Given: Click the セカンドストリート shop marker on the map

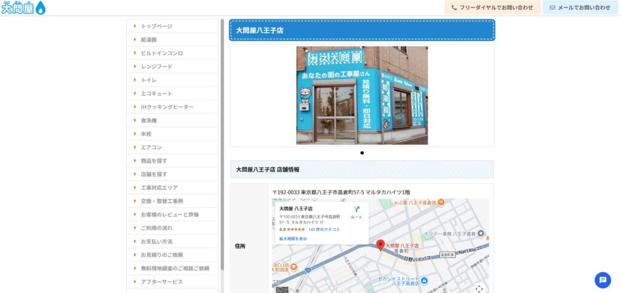Looking at the screenshot, I should point(425,280).
